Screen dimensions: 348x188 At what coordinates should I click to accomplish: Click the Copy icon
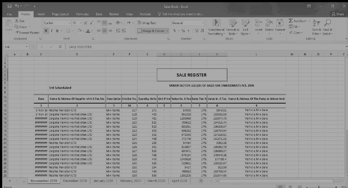17,26
